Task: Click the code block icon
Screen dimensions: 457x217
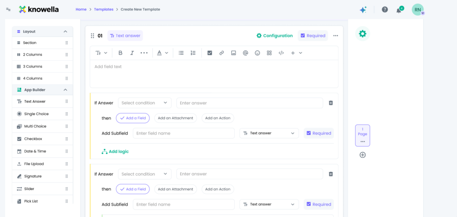Action: [x=281, y=53]
